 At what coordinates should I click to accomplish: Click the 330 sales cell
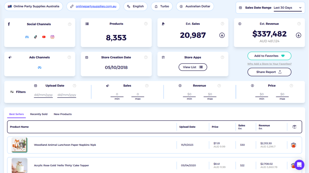pos(242,145)
